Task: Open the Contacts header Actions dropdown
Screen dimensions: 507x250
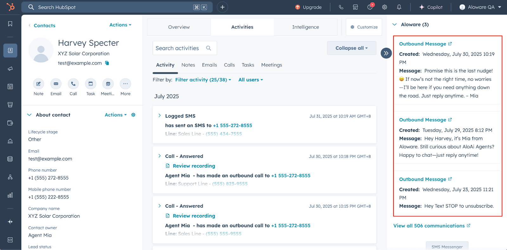Action: 120,25
